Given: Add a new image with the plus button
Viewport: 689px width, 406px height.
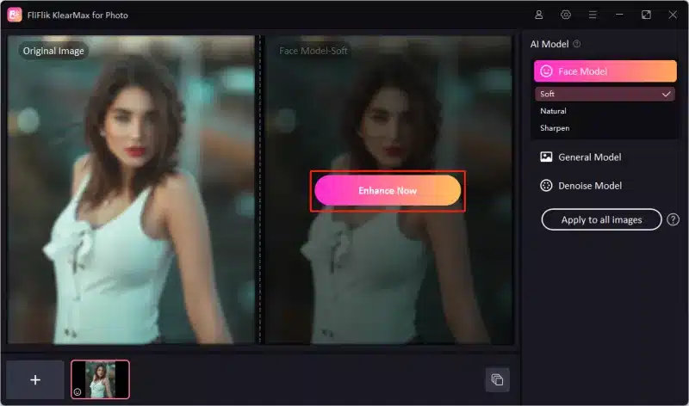Looking at the screenshot, I should (35, 379).
